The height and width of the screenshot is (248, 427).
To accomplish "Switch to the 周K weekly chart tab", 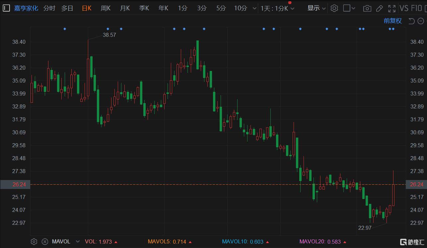I will coord(106,8).
